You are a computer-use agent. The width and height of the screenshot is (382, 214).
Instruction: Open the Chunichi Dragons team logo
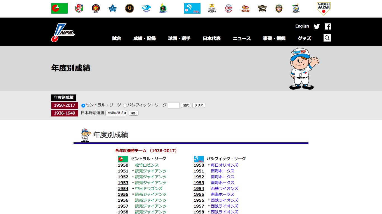tap(146, 8)
